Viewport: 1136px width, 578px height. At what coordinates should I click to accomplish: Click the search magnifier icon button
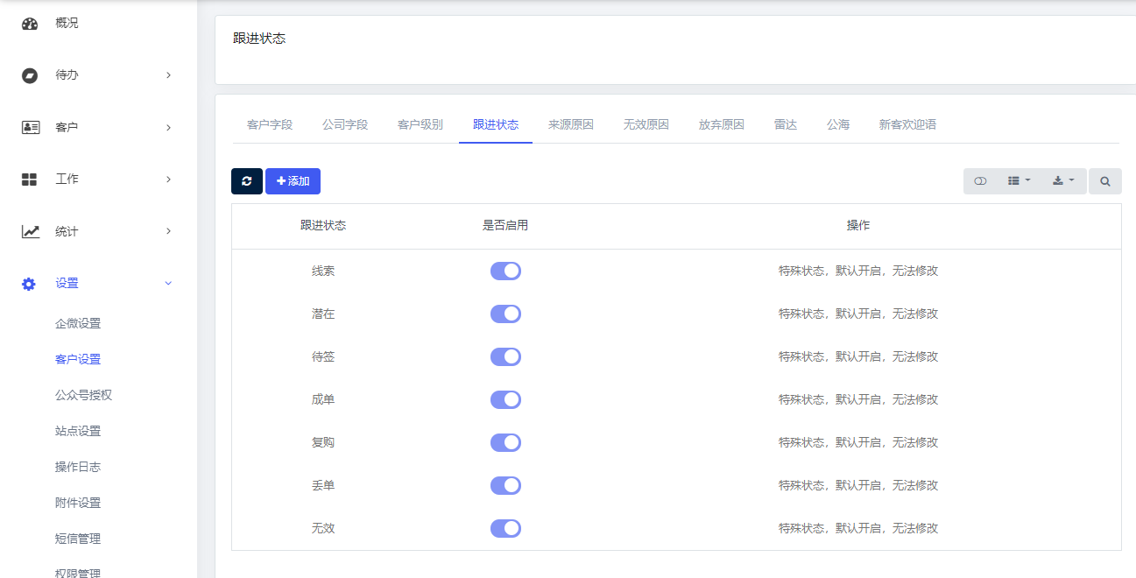[x=1105, y=181]
